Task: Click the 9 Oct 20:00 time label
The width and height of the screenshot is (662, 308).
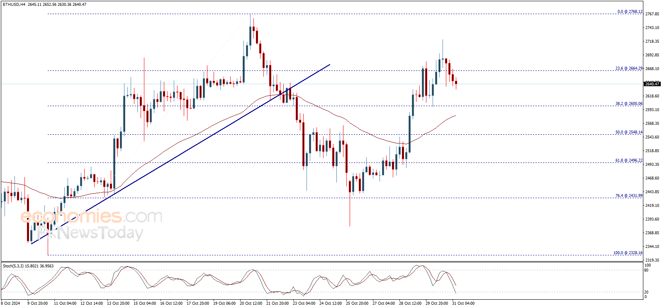Action: click(37, 303)
